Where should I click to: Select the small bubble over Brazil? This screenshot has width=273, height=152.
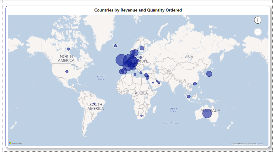[x=95, y=104]
